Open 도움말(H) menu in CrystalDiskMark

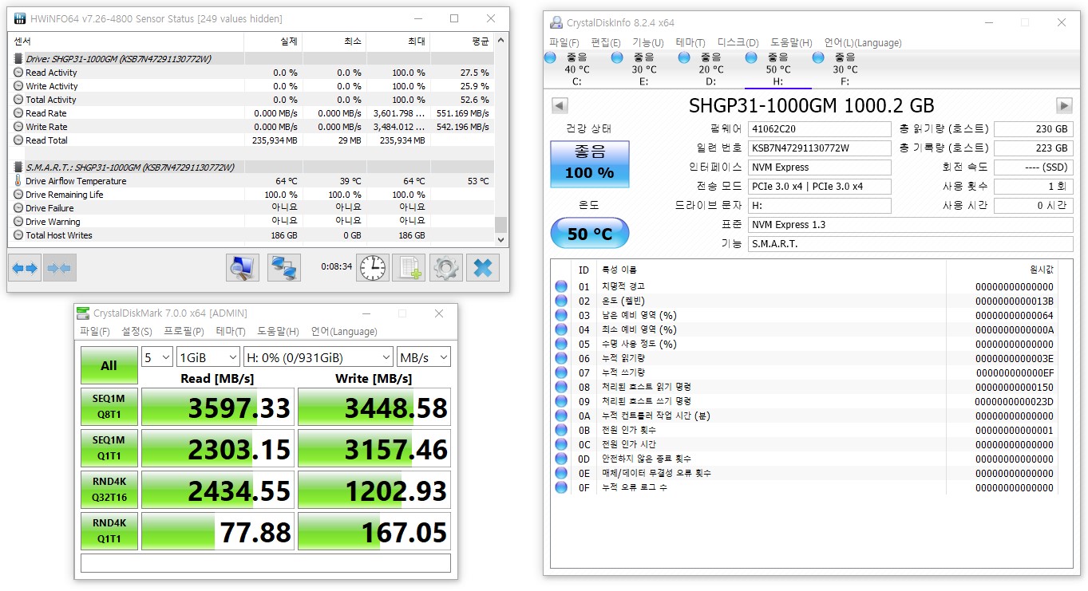pyautogui.click(x=278, y=332)
